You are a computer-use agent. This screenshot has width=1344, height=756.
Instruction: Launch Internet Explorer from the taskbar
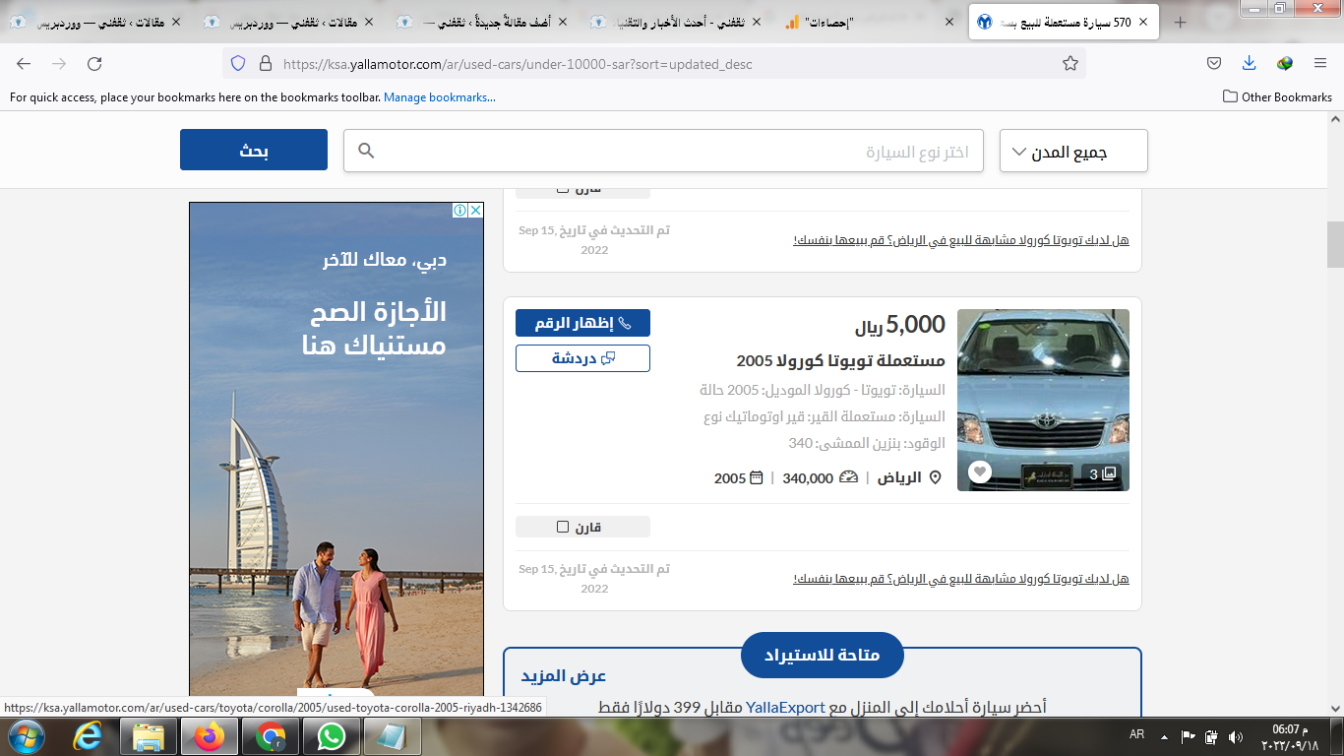88,736
